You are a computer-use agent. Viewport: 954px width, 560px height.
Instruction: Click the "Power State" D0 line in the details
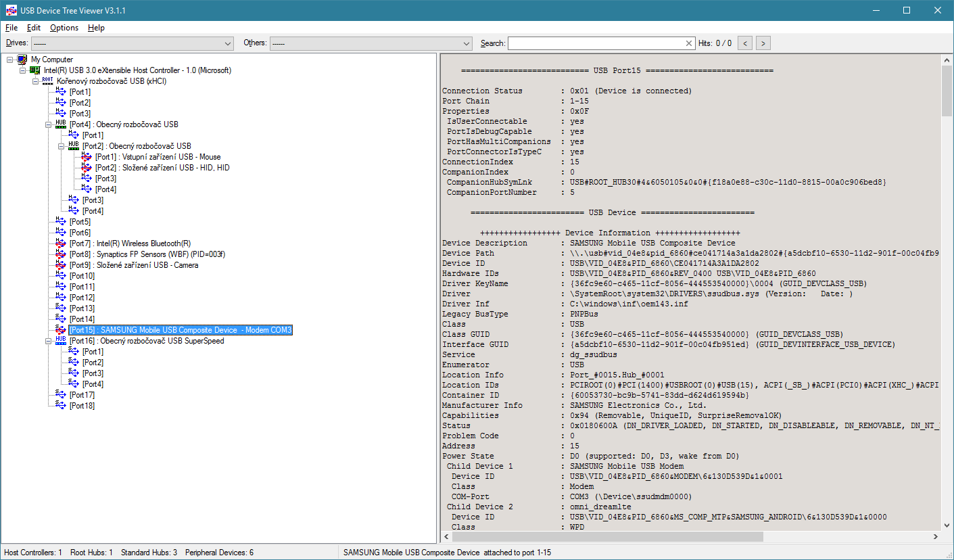[591, 456]
